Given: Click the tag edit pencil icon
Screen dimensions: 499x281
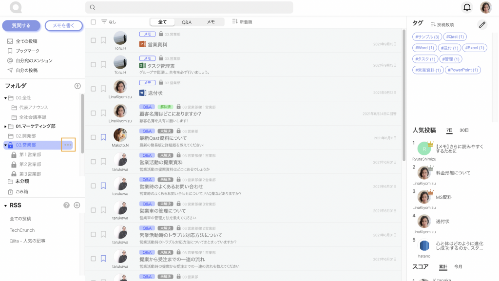Looking at the screenshot, I should [482, 24].
